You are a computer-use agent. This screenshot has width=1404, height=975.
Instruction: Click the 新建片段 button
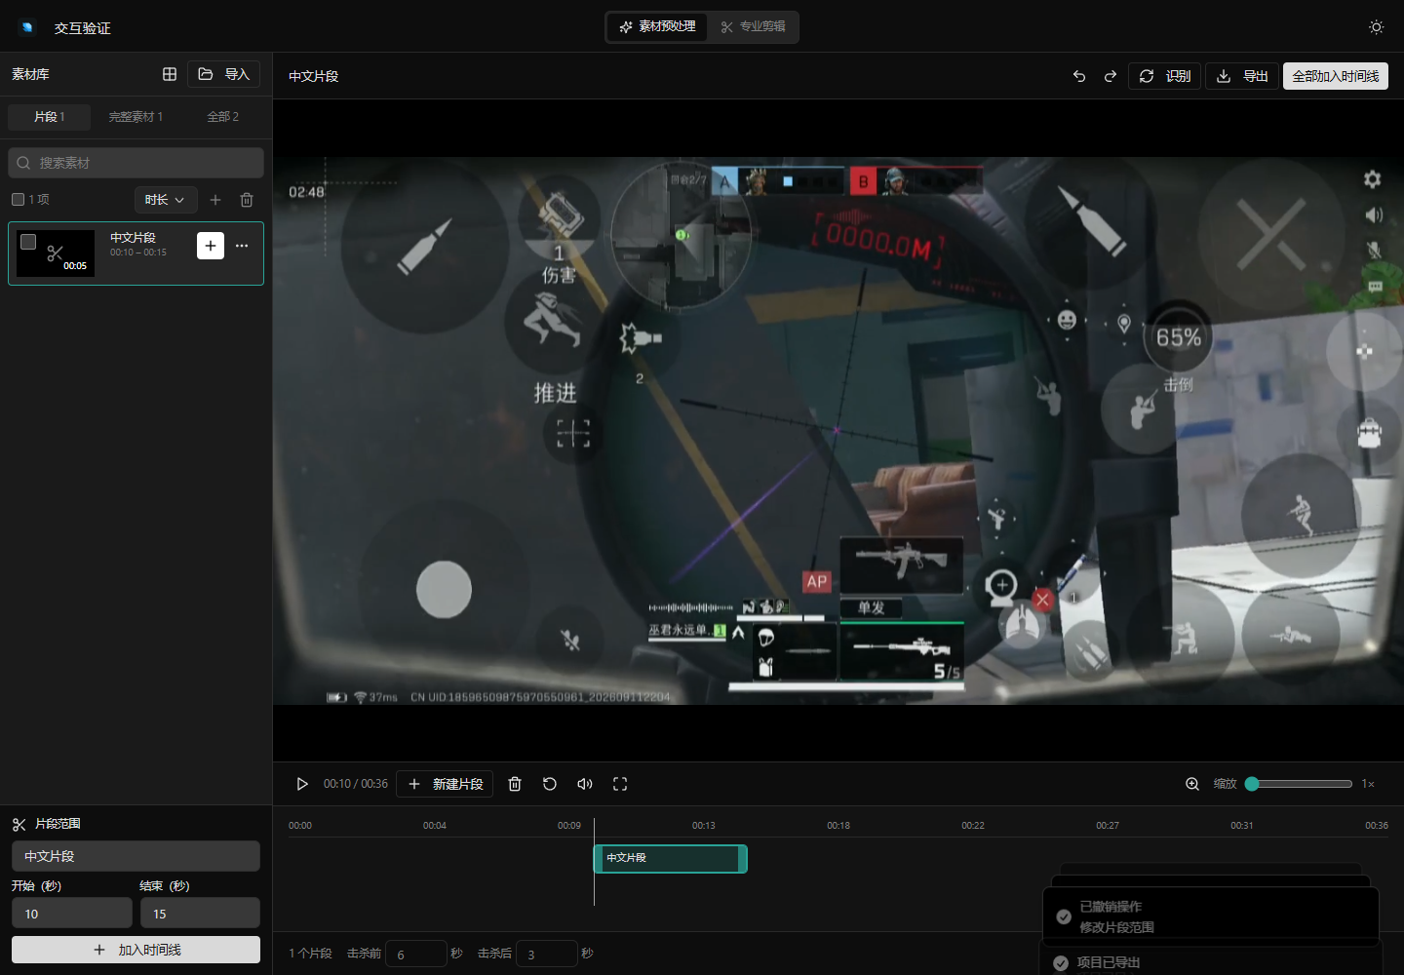(445, 784)
